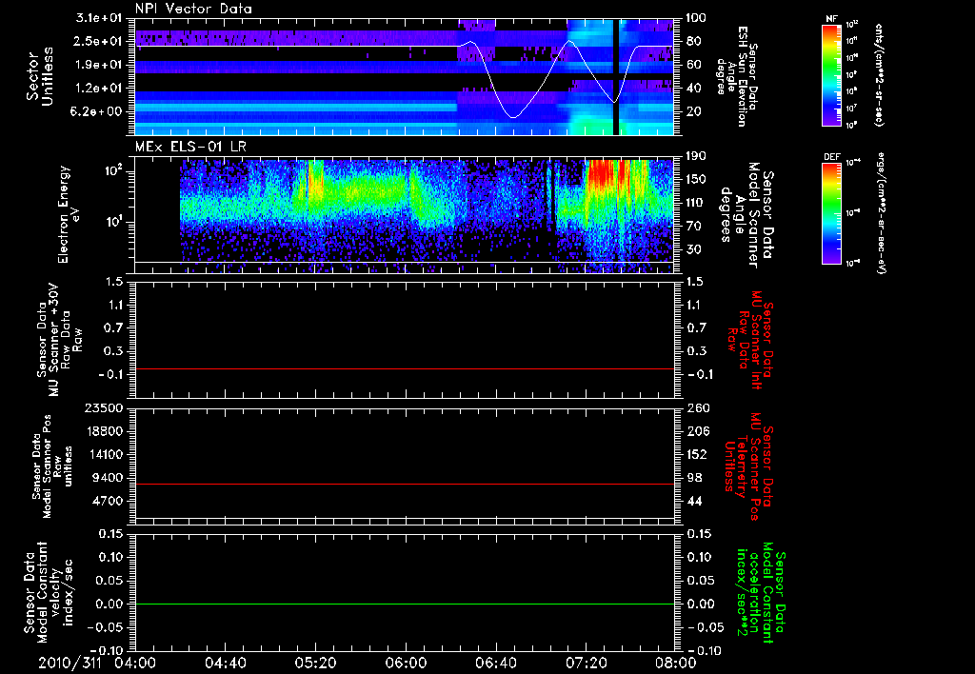Click the '152' telemetry tick label

pos(696,454)
